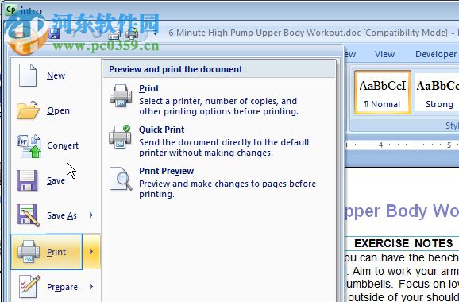The height and width of the screenshot is (302, 459).
Task: Select the Print option in the submenu
Action: [x=219, y=99]
